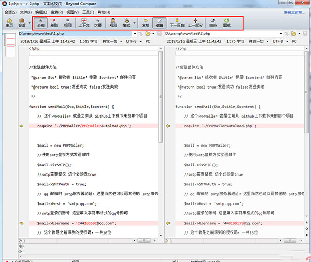Toggle the 上下文 context view
The image size is (311, 262).
pyautogui.click(x=84, y=23)
